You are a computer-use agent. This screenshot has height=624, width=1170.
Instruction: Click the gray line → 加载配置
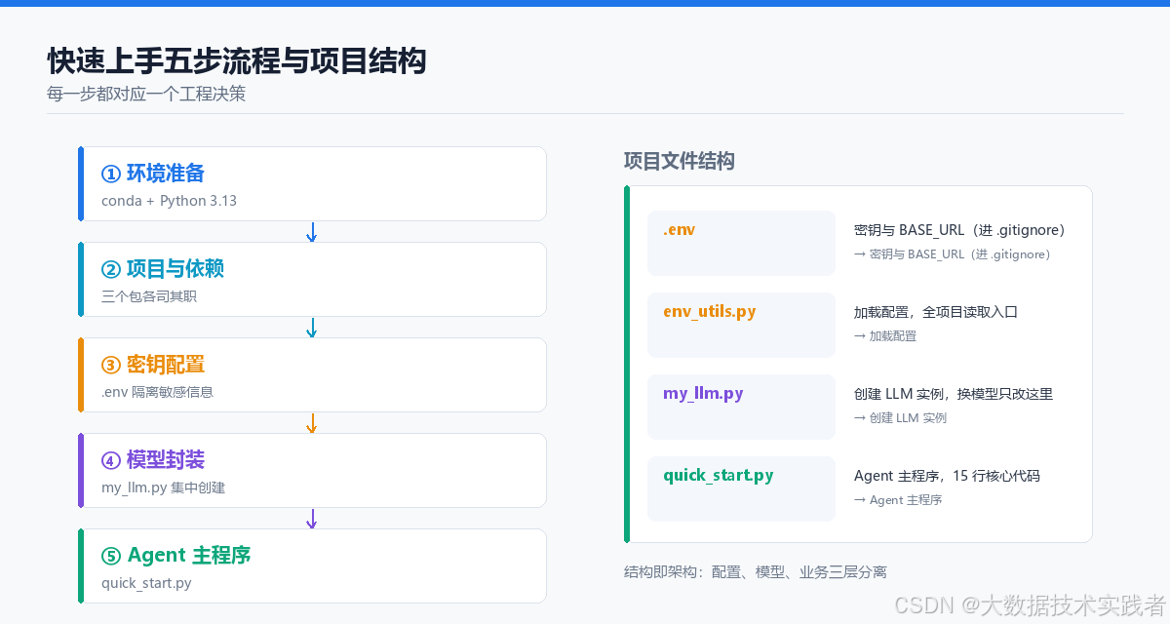click(885, 336)
